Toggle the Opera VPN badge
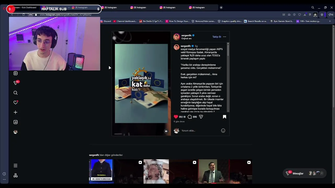Screen dimensions: 335x188 [x=31, y=15]
